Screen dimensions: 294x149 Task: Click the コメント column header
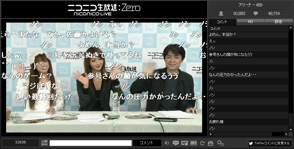pos(248,29)
